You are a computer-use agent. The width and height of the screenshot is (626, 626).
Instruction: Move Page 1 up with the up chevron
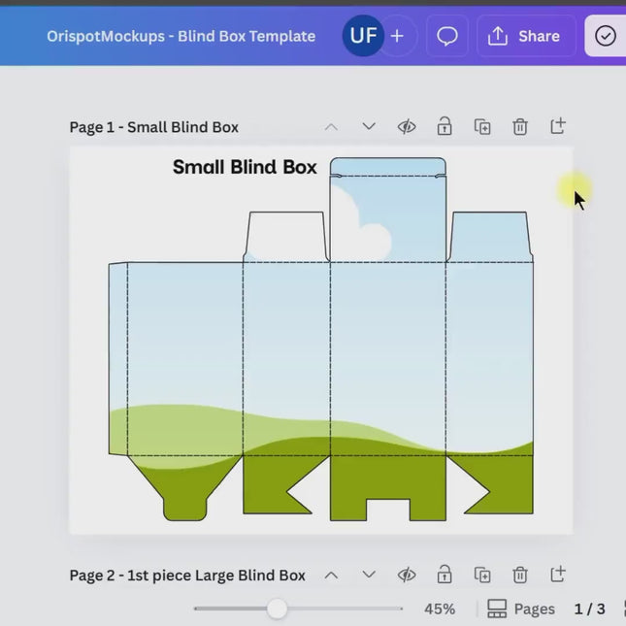[x=331, y=127]
